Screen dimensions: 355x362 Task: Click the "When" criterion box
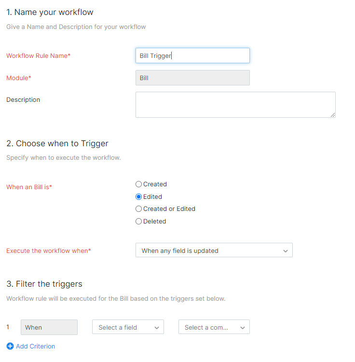(x=49, y=327)
